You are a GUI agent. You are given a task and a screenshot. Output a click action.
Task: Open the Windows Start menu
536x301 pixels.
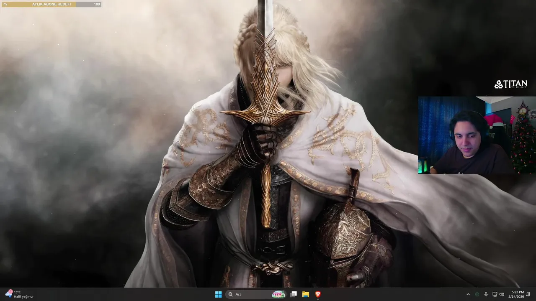tap(218, 294)
